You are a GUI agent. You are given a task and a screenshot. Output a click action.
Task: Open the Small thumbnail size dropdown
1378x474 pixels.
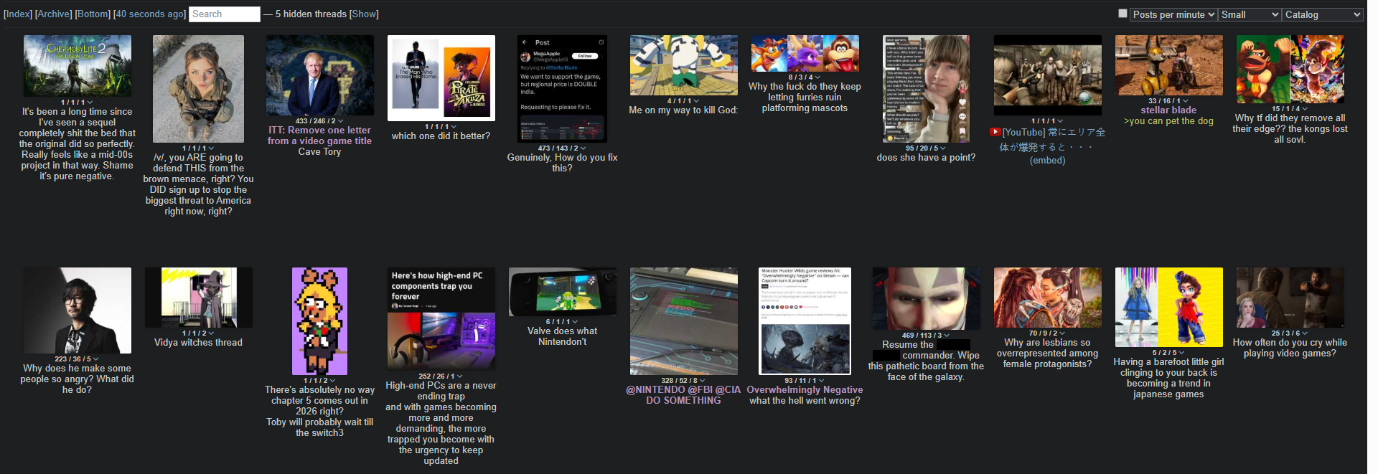click(1250, 14)
